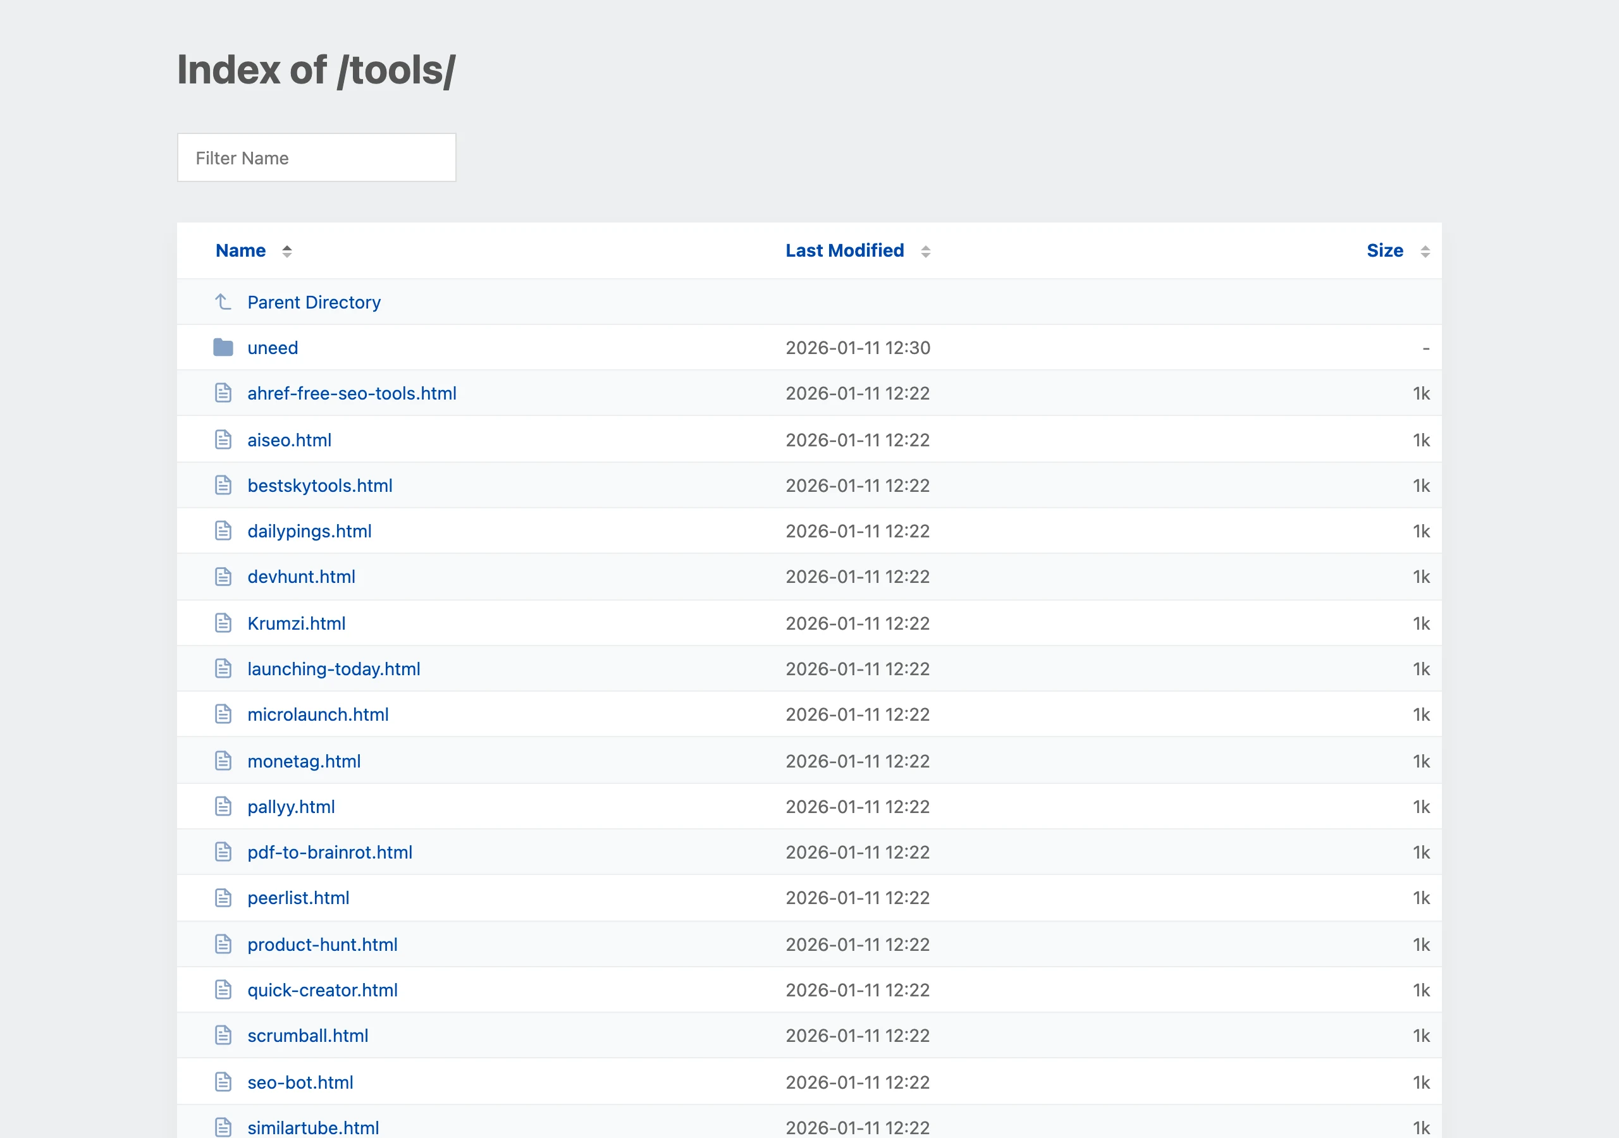Click the file icon beside microlaunch.html
Screen dimensions: 1619x1138
(223, 714)
